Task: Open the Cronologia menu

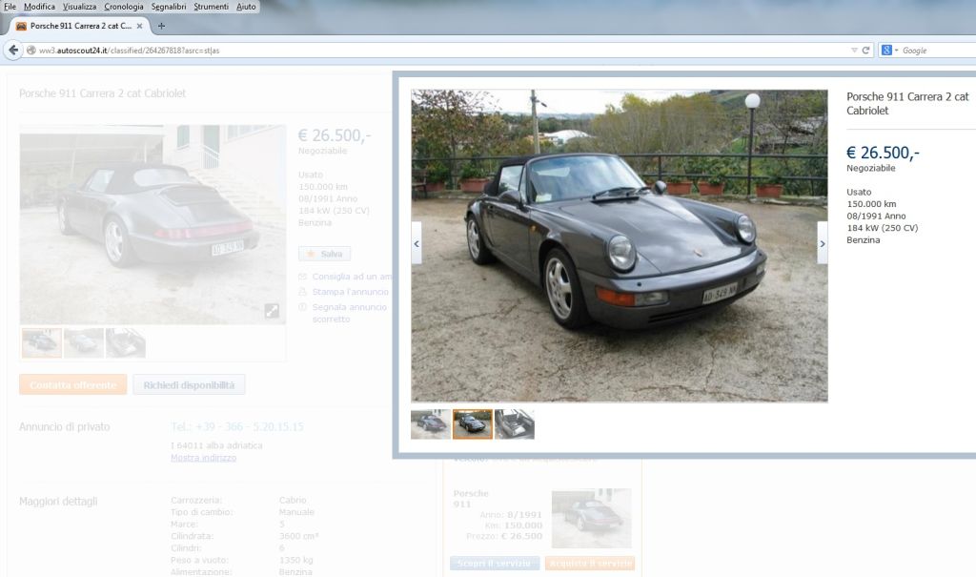Action: [123, 7]
